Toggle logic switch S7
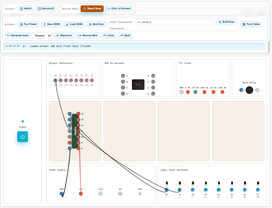 coord(258,183)
